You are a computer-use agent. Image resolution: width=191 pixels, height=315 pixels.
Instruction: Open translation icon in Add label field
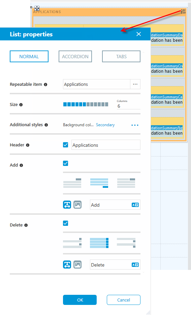click(x=135, y=205)
